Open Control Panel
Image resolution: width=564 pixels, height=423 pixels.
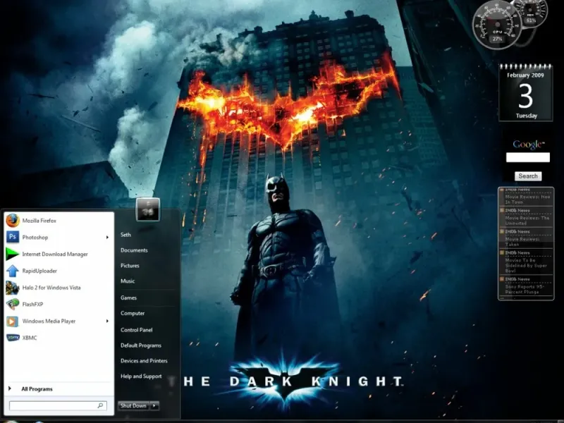(x=137, y=329)
